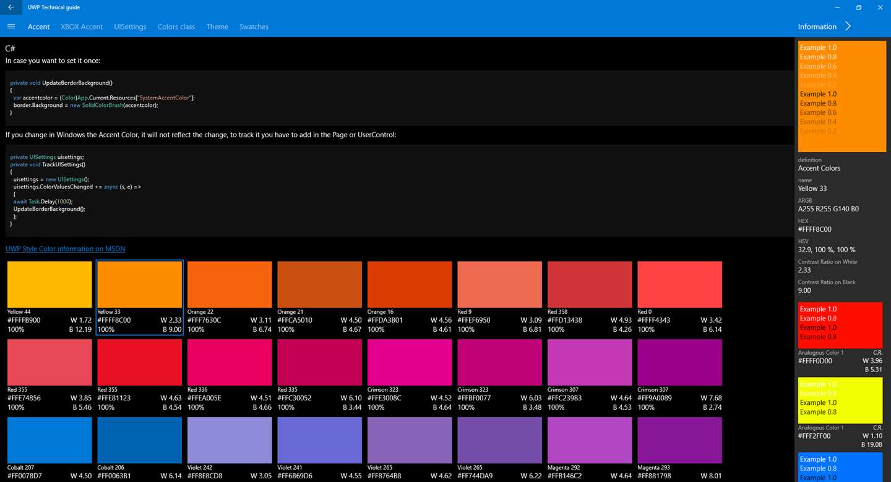Click the HSV value 32.9, 100 %, 100 %
The width and height of the screenshot is (891, 482).
click(x=827, y=250)
